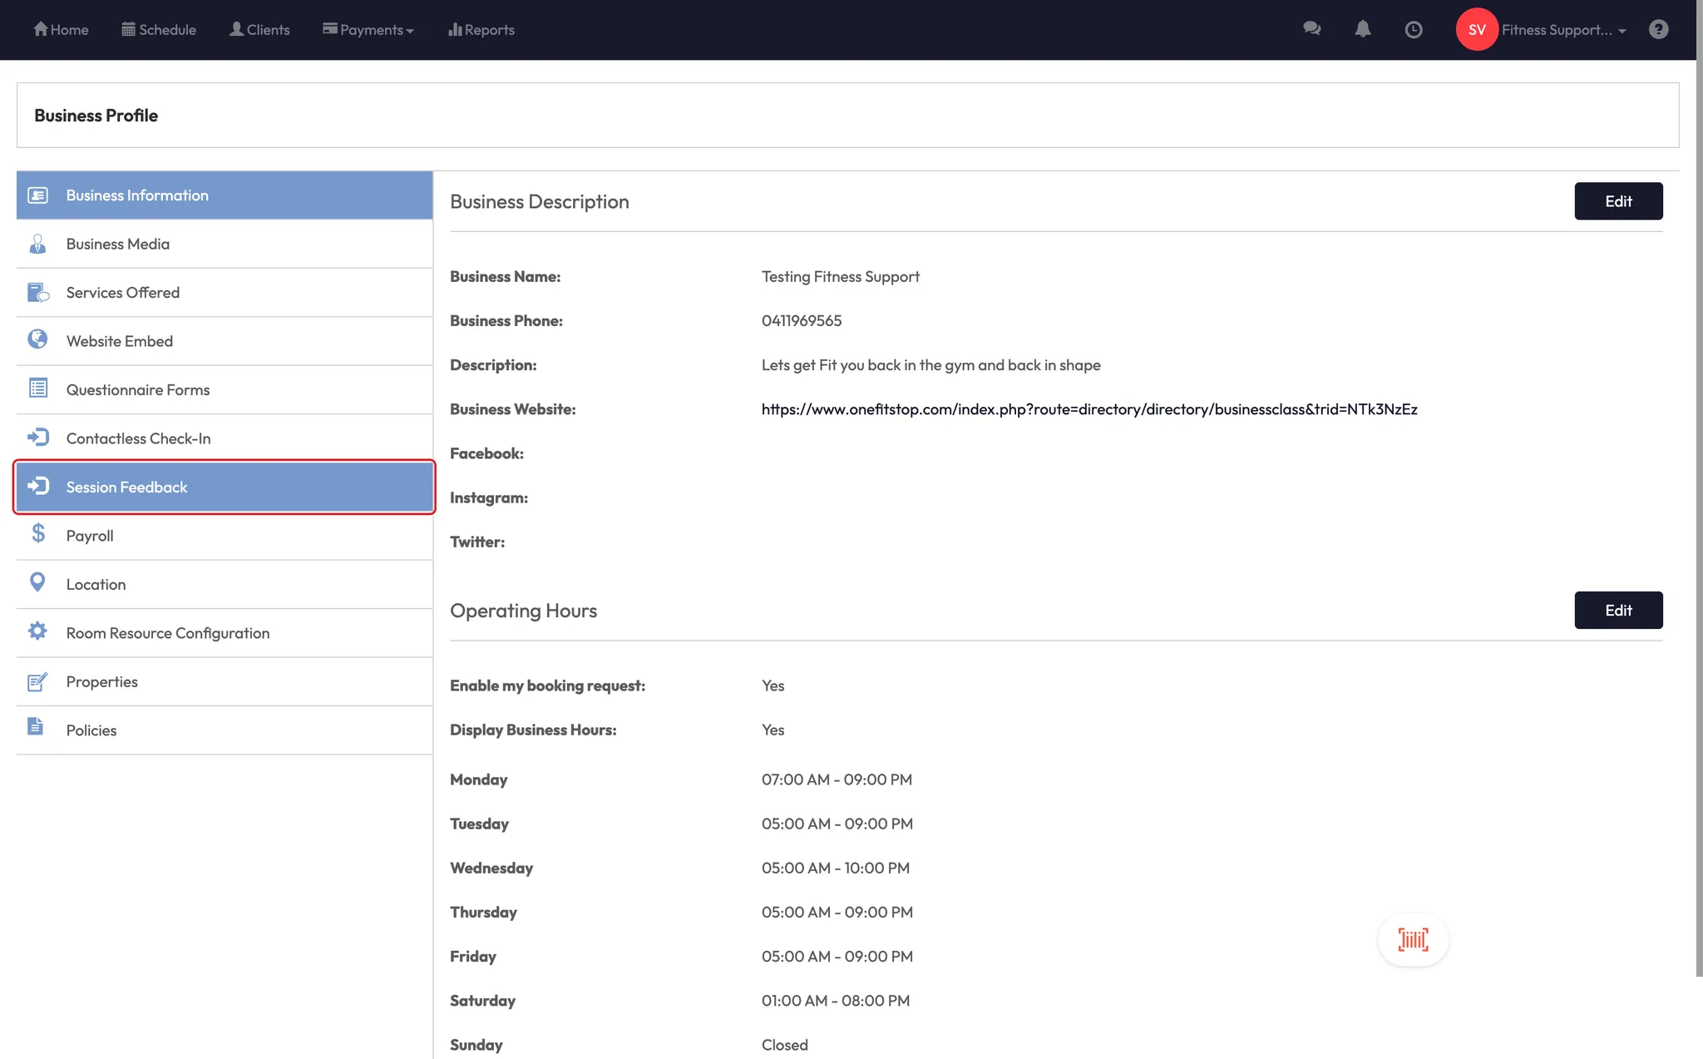The width and height of the screenshot is (1703, 1059).
Task: Click the SV user avatar
Action: pyautogui.click(x=1476, y=30)
